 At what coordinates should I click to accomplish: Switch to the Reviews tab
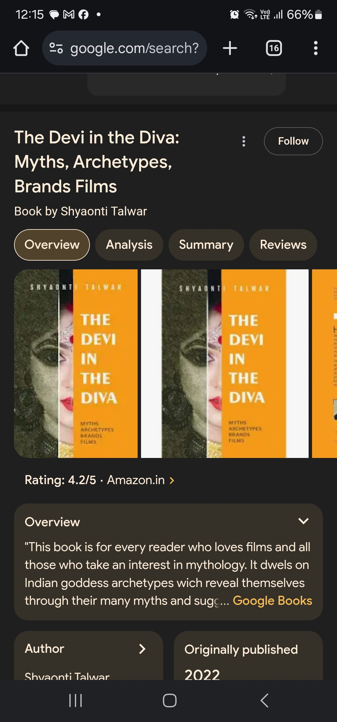pyautogui.click(x=283, y=245)
